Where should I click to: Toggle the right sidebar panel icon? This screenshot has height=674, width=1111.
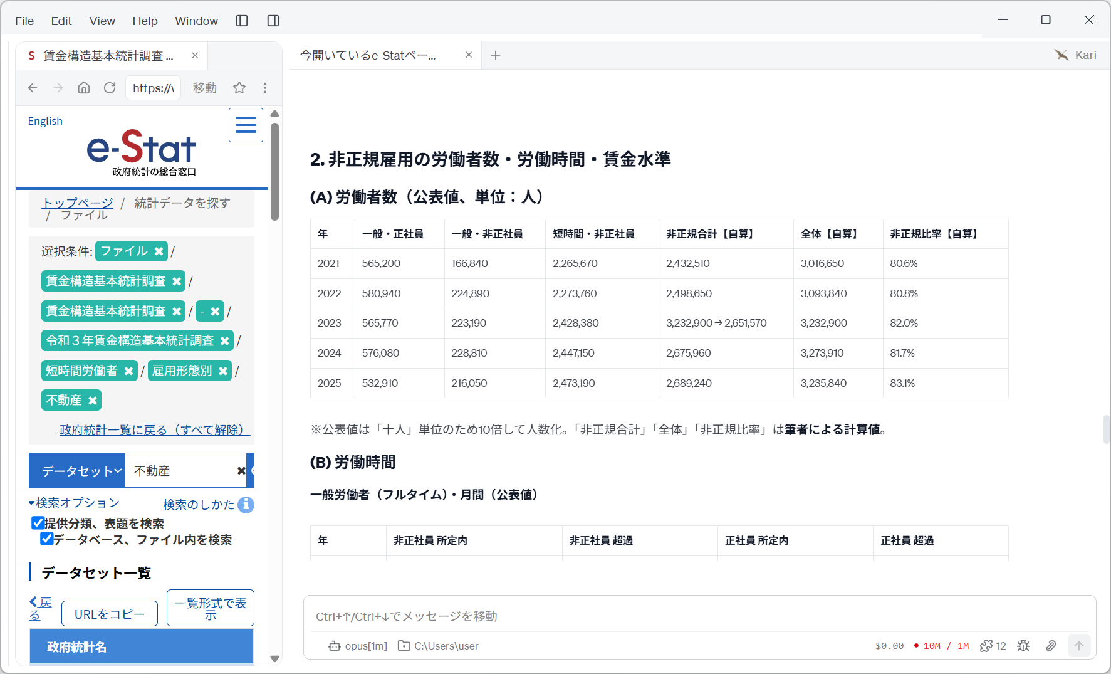tap(273, 21)
